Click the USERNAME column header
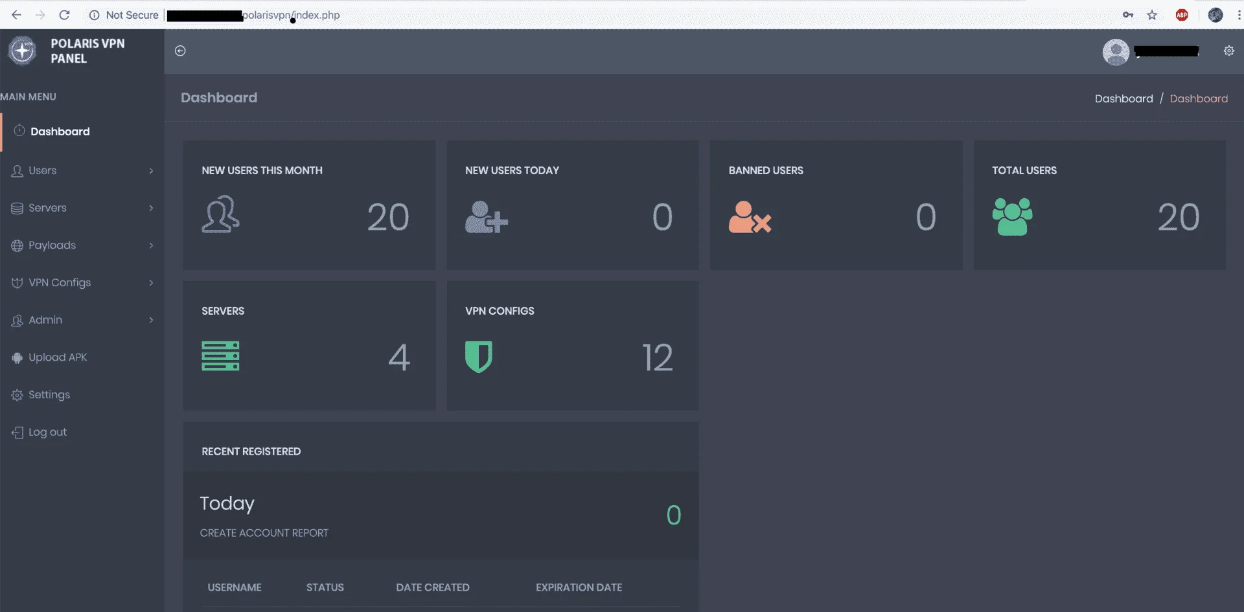Image resolution: width=1244 pixels, height=612 pixels. coord(235,587)
